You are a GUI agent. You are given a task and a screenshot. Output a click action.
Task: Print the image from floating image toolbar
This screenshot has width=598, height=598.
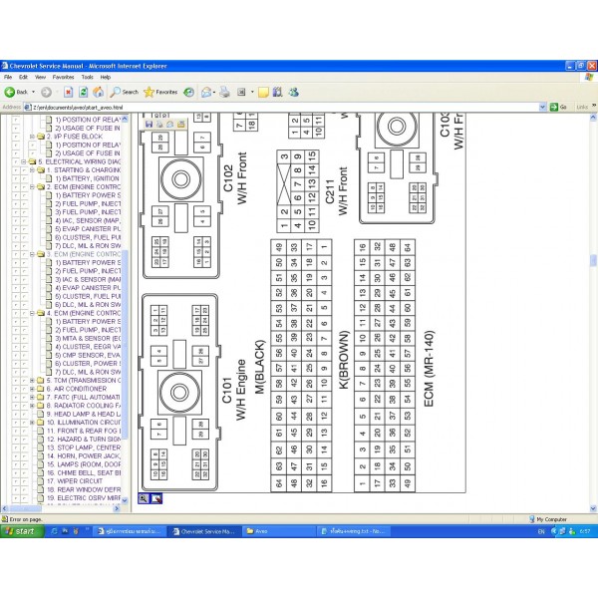point(159,124)
